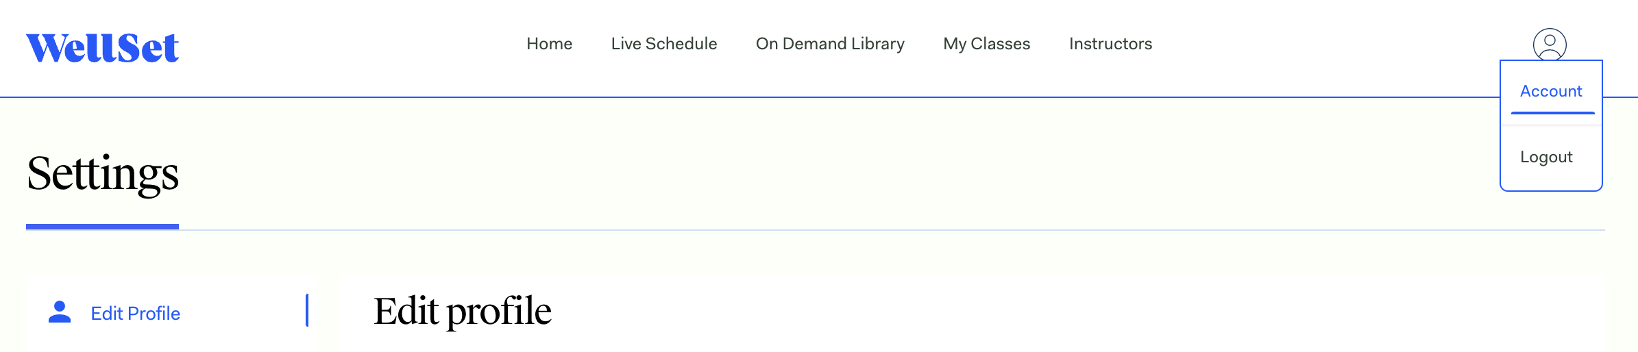
Task: Click the blue indicator bar beside Edit Profile
Action: click(x=307, y=310)
